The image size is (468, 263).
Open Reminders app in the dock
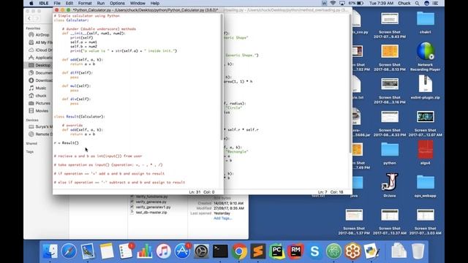pyautogui.click(x=126, y=251)
